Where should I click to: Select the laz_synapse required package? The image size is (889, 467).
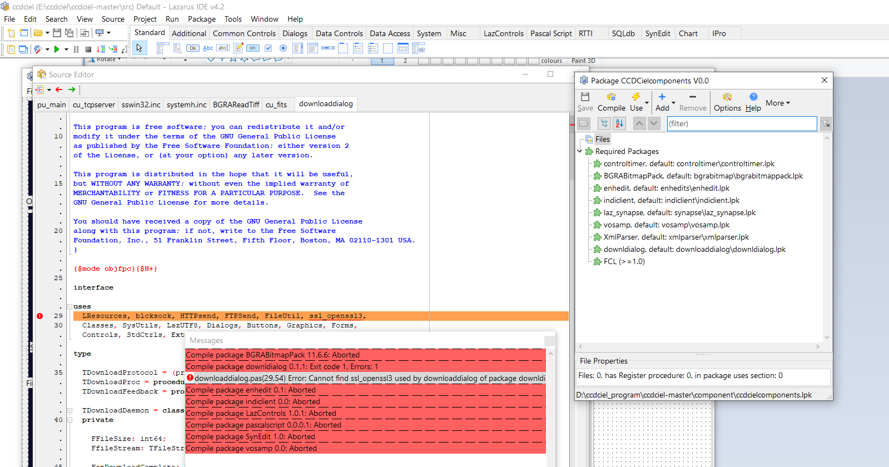[x=679, y=212]
